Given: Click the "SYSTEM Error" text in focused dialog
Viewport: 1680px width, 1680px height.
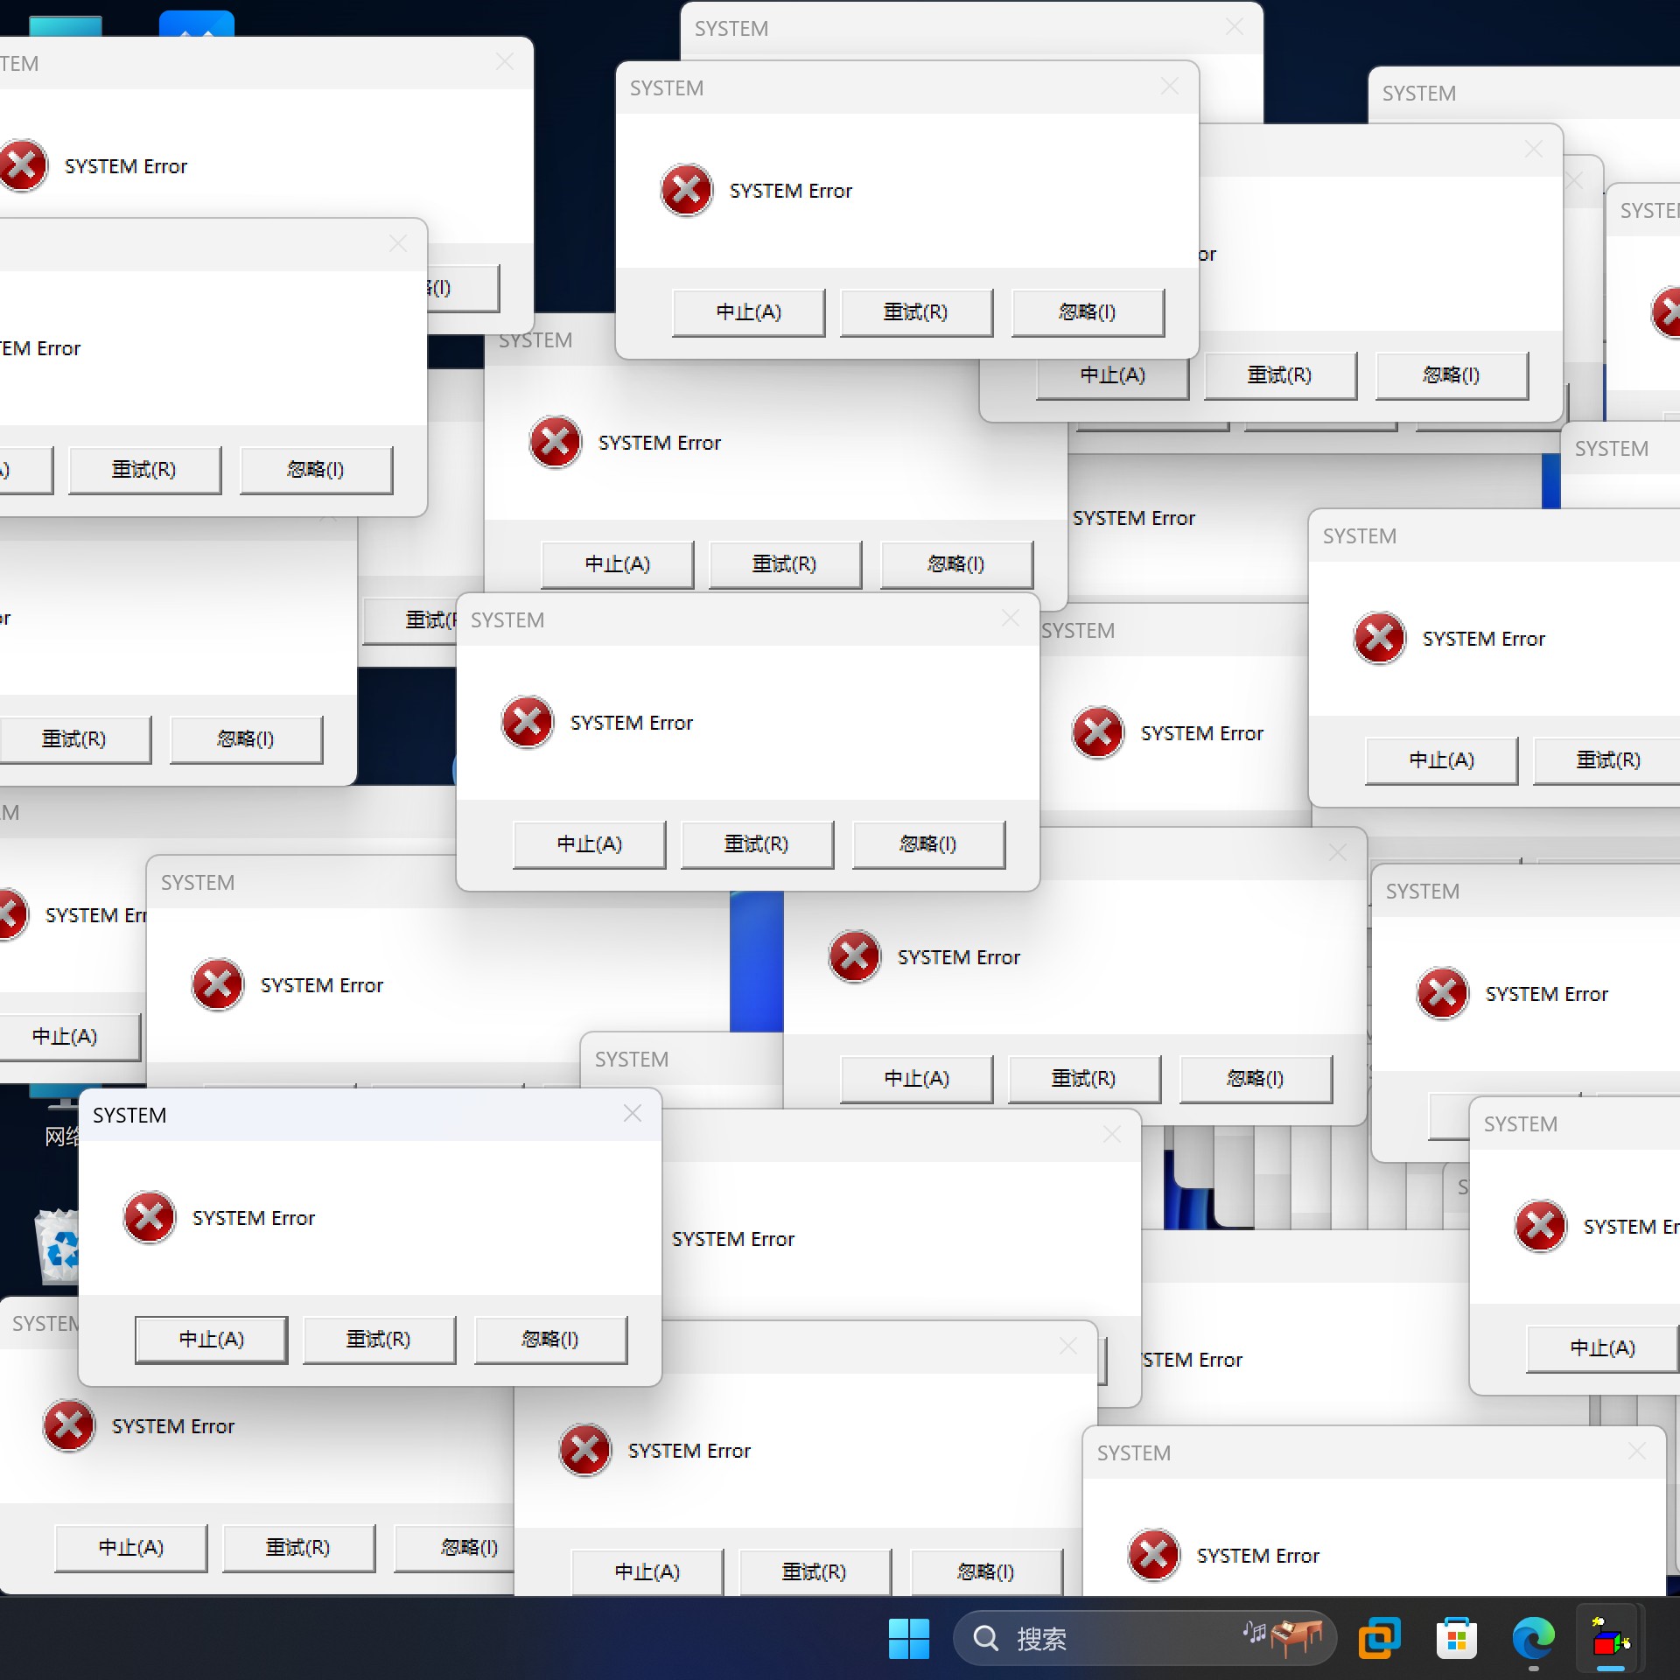Looking at the screenshot, I should [254, 1218].
